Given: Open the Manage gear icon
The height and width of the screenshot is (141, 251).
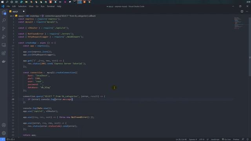Looking at the screenshot, I should (4, 133).
